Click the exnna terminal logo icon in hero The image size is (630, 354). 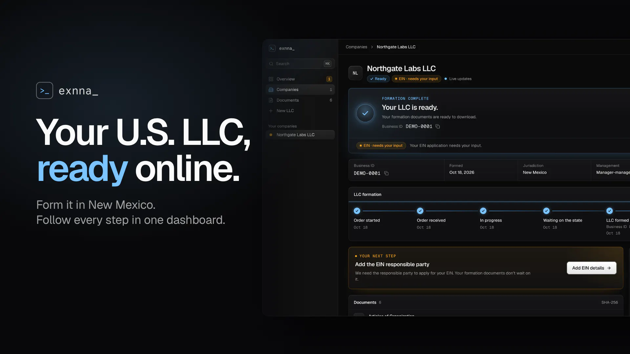[45, 90]
